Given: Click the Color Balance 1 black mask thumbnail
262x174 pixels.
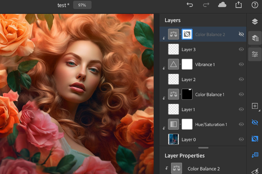Looking at the screenshot, I should (x=187, y=94).
